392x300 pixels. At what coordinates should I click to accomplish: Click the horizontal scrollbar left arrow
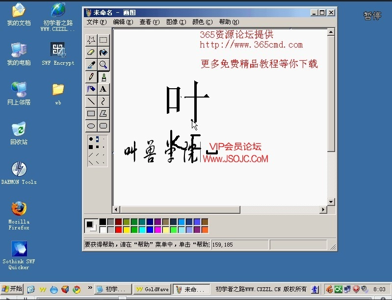pyautogui.click(x=116, y=210)
